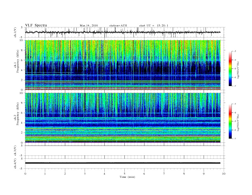This screenshot has width=252, height=195.
Task: Click time axis tick label "7"
Action: [x=164, y=174]
